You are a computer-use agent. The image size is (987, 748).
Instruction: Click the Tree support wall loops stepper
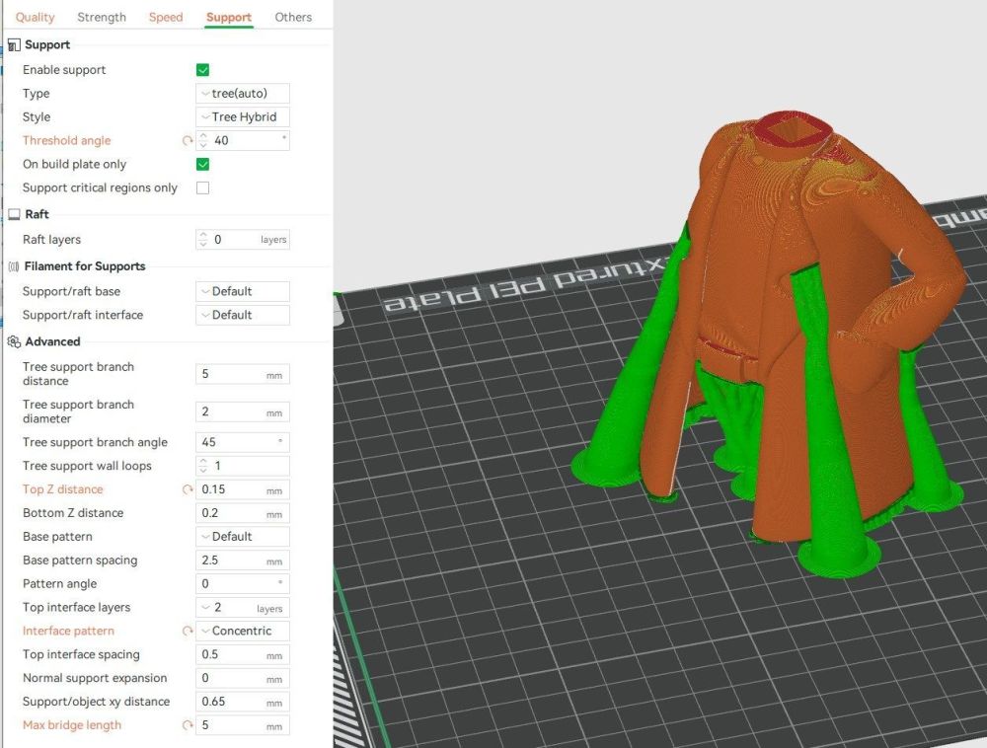[202, 466]
